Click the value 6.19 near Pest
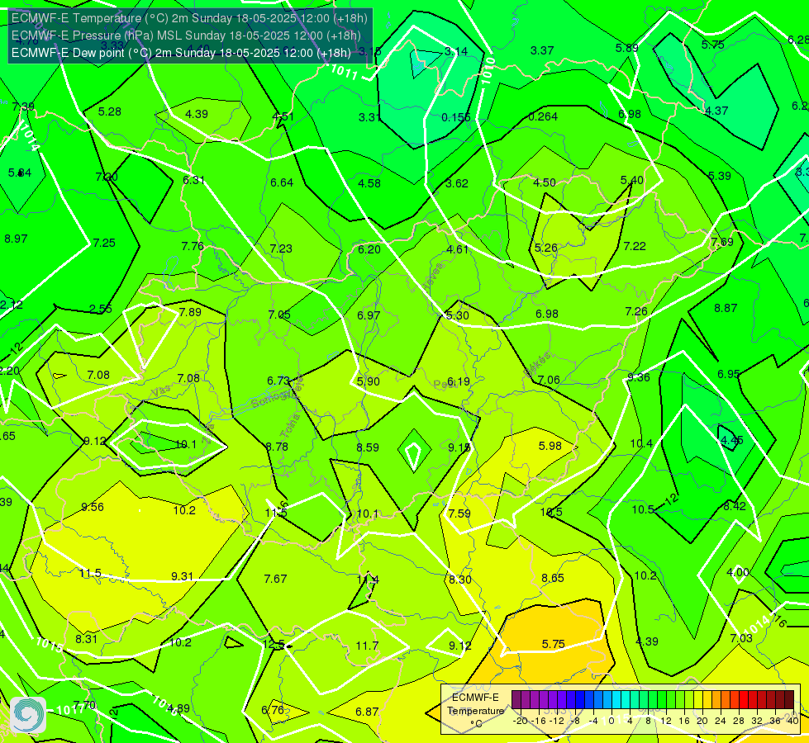 click(458, 381)
